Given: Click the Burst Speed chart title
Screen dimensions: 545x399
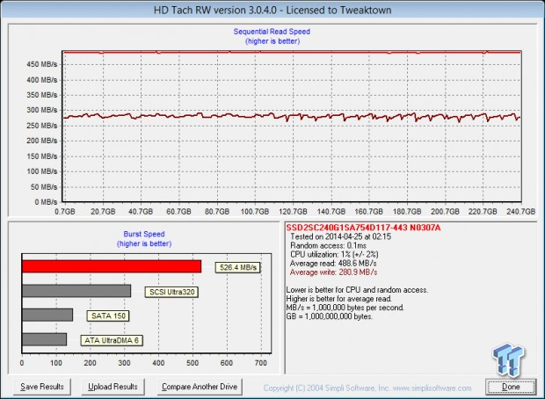Looking at the screenshot, I should (144, 235).
